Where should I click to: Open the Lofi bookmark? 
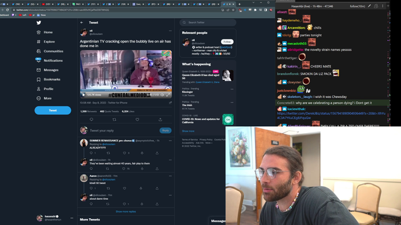pos(23,15)
